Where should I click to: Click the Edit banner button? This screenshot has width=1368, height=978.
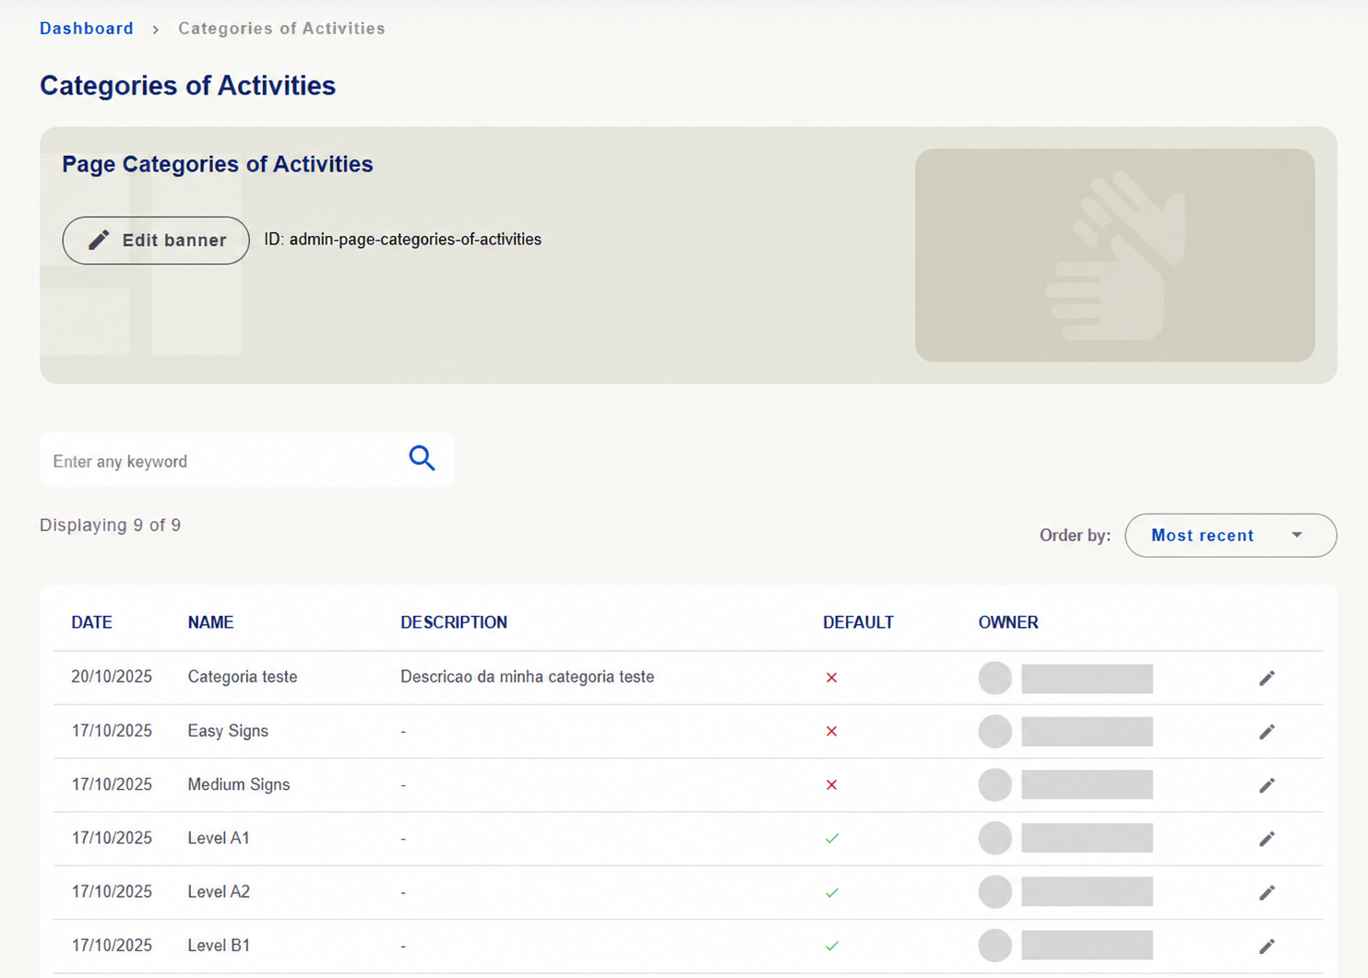point(156,241)
